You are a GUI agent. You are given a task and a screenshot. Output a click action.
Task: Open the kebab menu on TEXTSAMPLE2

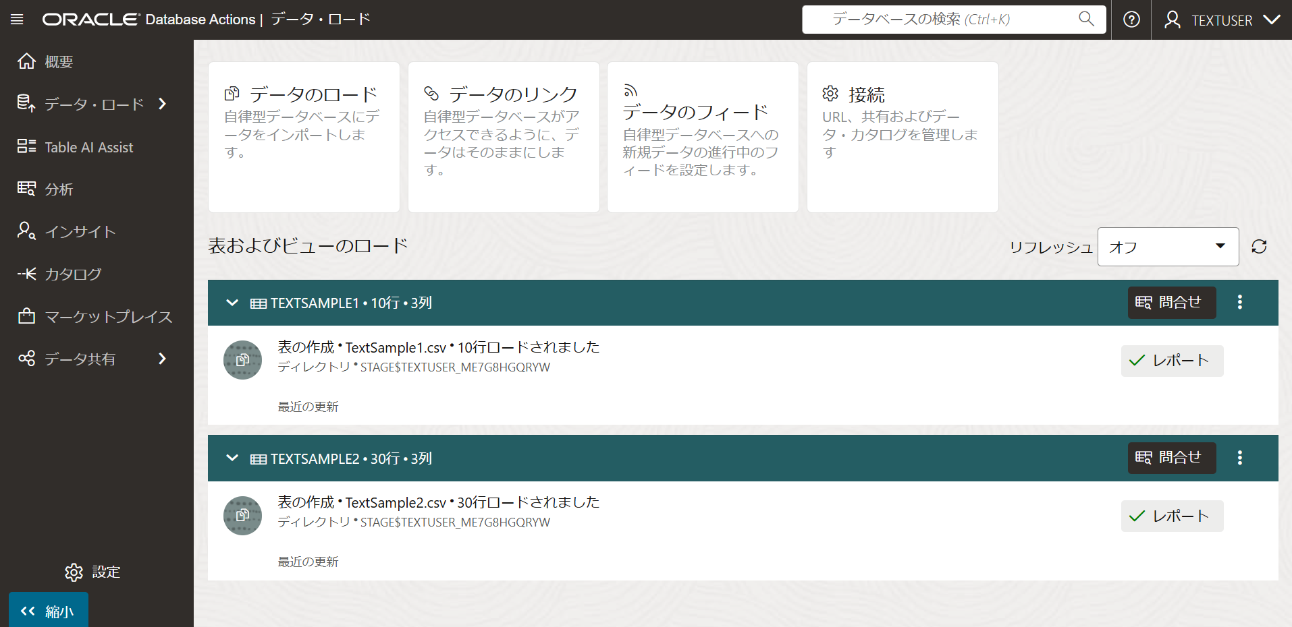[1240, 458]
